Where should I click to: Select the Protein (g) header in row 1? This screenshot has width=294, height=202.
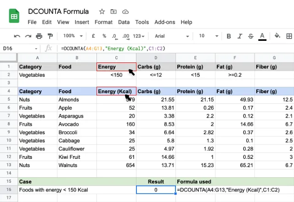(x=195, y=67)
